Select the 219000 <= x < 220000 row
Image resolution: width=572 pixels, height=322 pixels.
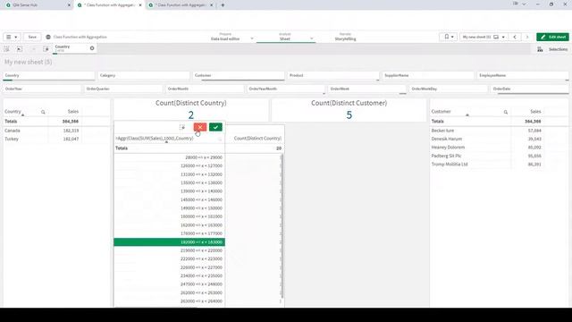pos(169,250)
